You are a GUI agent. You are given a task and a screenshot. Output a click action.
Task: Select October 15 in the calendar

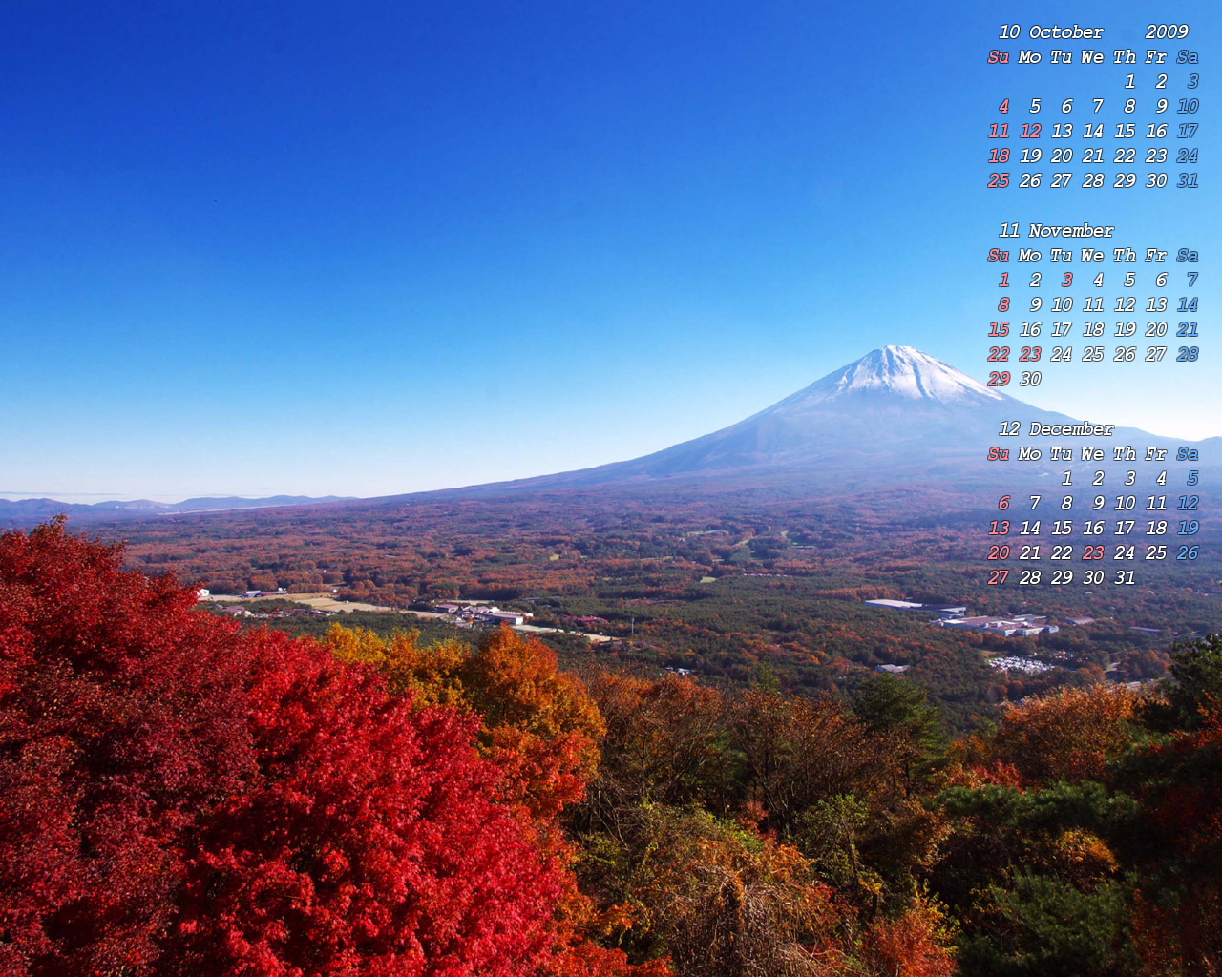pos(1125,132)
